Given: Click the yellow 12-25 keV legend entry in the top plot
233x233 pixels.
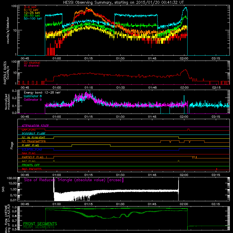Looking at the screenshot, I should tap(32, 13).
